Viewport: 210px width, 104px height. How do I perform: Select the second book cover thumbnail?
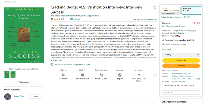click(13, 74)
